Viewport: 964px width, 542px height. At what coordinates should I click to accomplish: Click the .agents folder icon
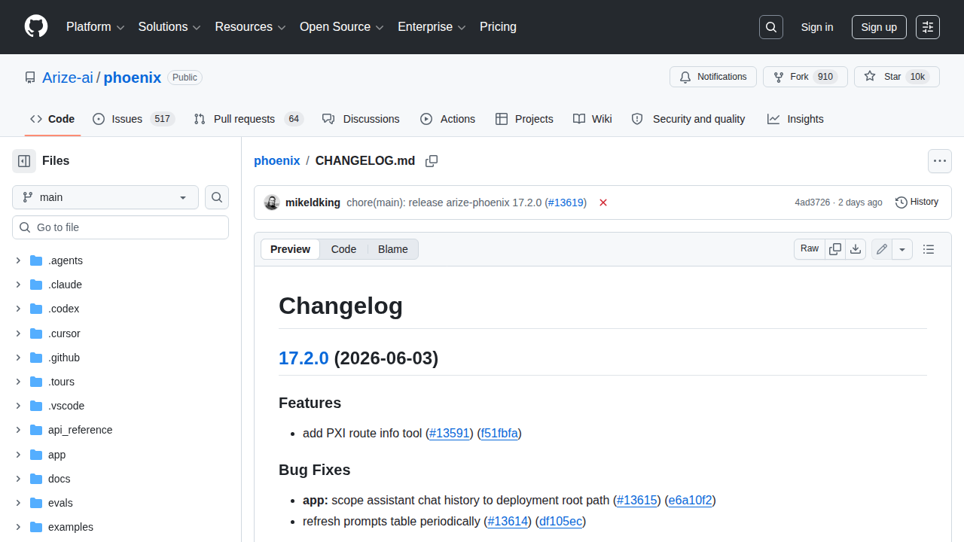[x=36, y=260]
